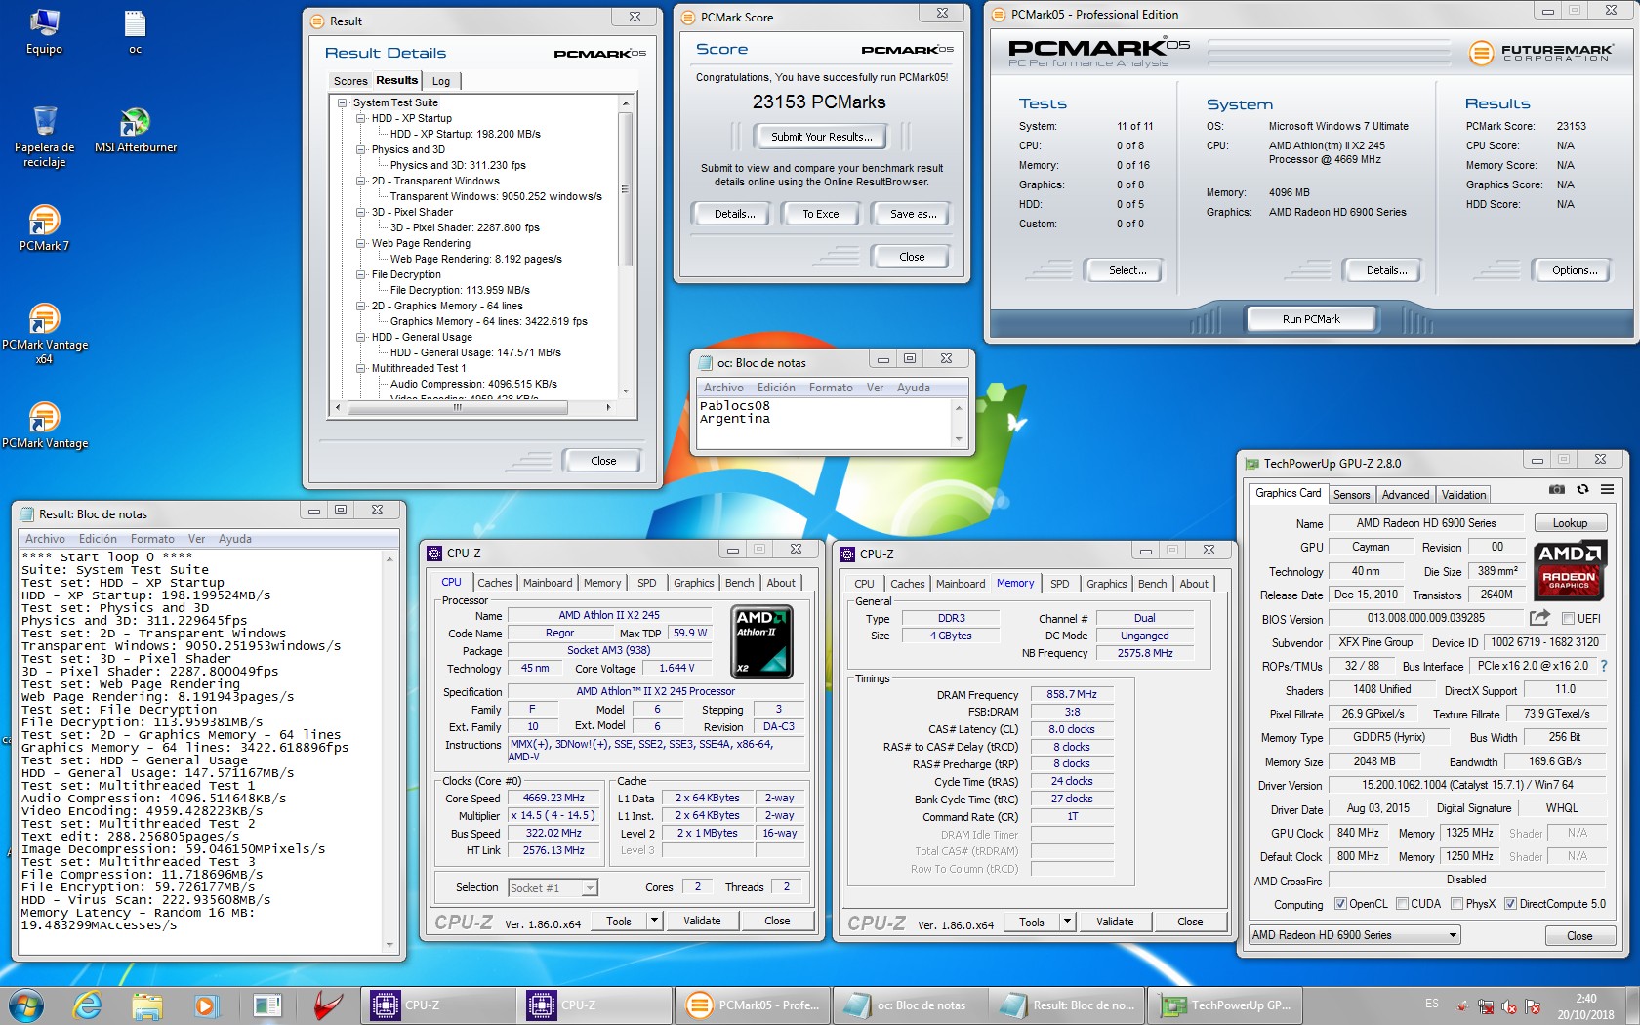Click vertical scrollbar in Result Details tree
The width and height of the screenshot is (1640, 1025).
click(x=626, y=190)
